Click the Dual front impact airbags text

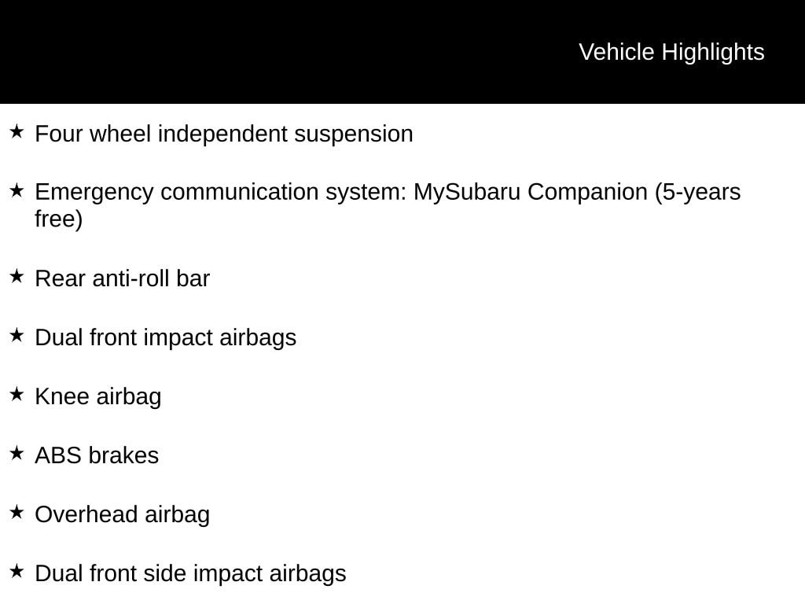click(165, 338)
